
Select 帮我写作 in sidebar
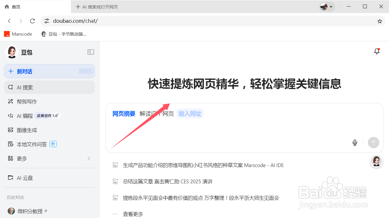coord(49,102)
